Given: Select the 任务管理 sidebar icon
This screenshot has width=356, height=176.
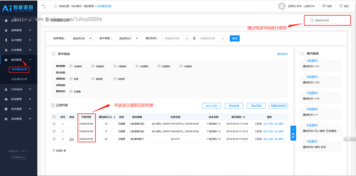Looking at the screenshot, I should pos(6,50).
